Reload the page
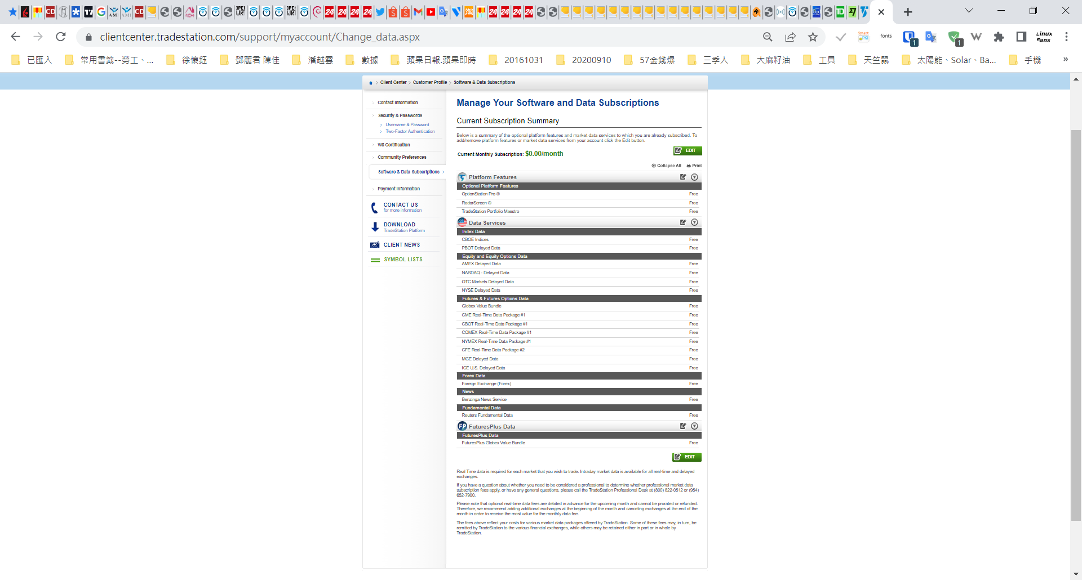Screen dimensions: 1082x580 [x=61, y=37]
